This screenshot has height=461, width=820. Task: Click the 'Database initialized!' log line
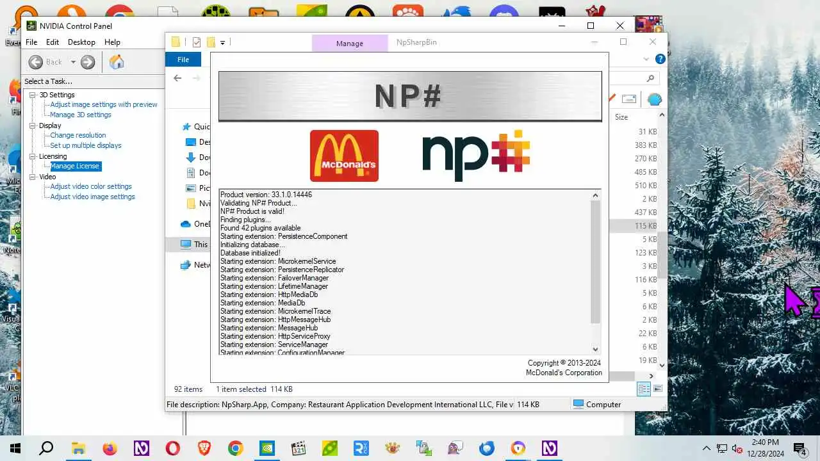(250, 253)
